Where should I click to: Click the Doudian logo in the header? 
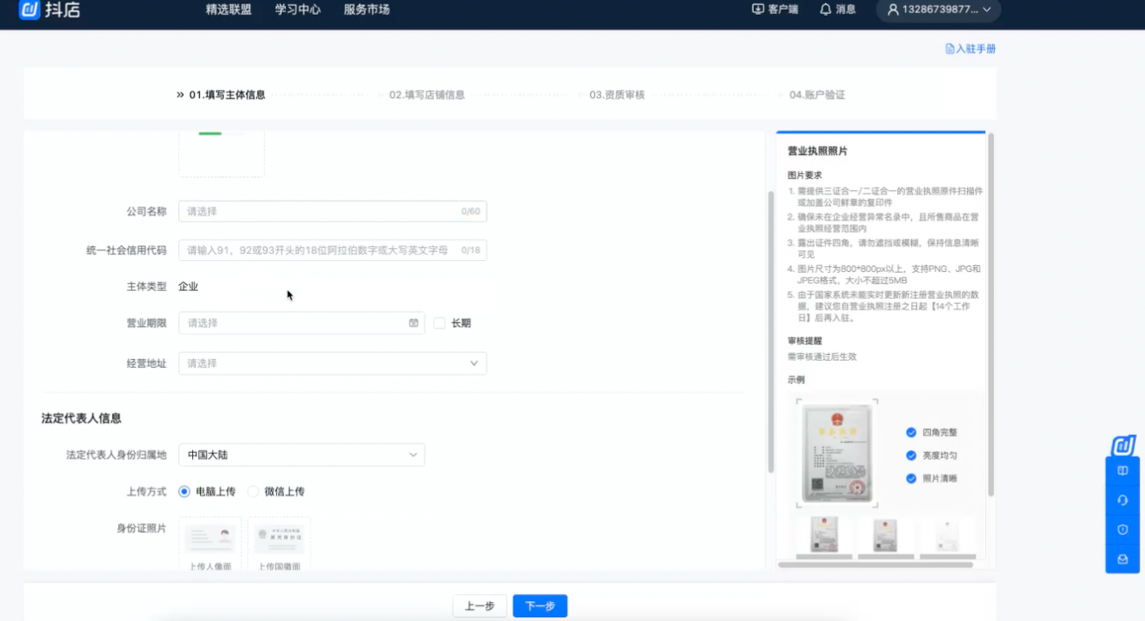tap(49, 10)
